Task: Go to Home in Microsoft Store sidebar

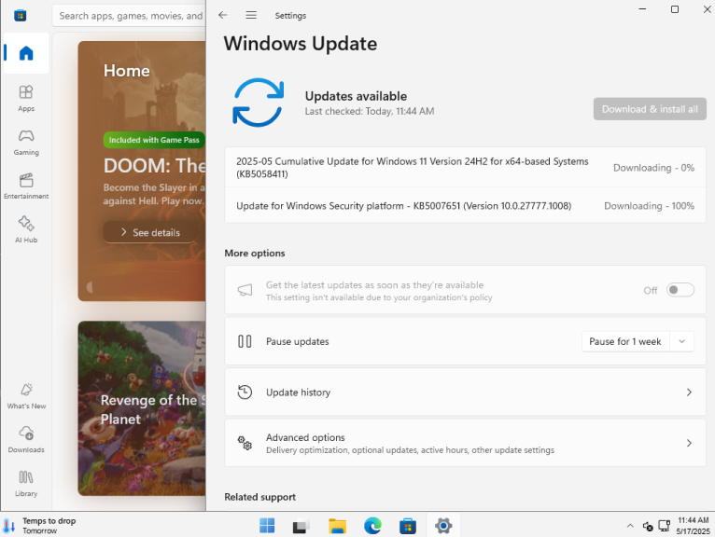Action: pos(26,53)
